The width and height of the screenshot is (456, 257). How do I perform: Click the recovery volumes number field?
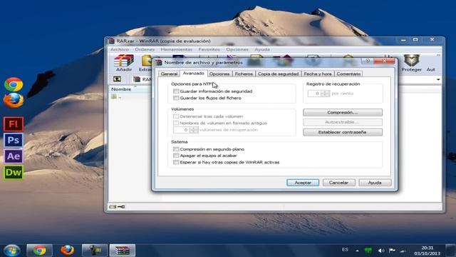point(181,130)
